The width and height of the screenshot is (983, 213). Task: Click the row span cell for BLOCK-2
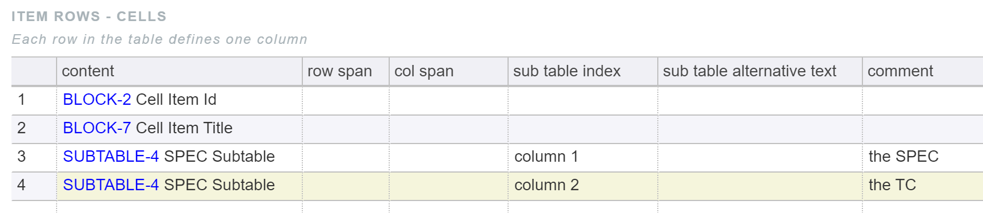click(346, 101)
